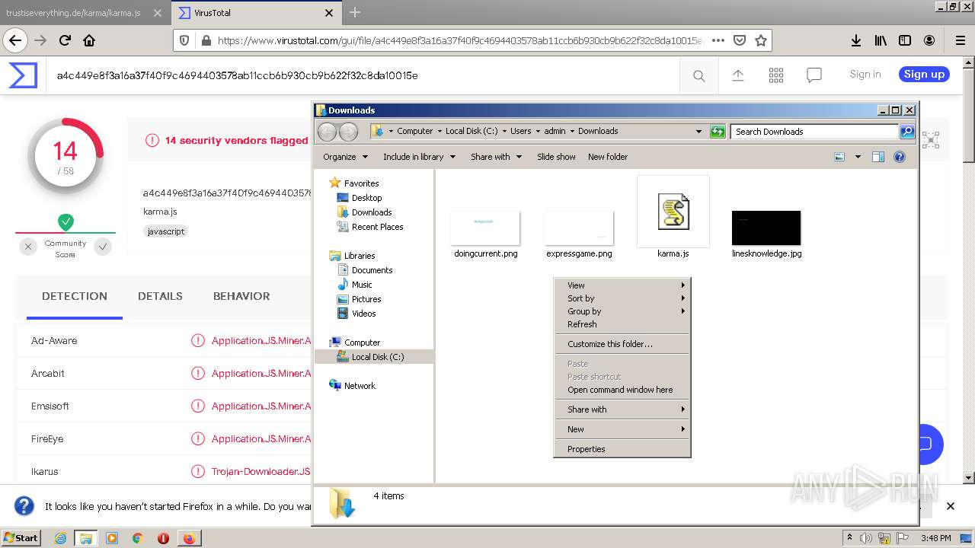
Task: Expand the Explorer address bar history dropdown
Action: (x=698, y=132)
